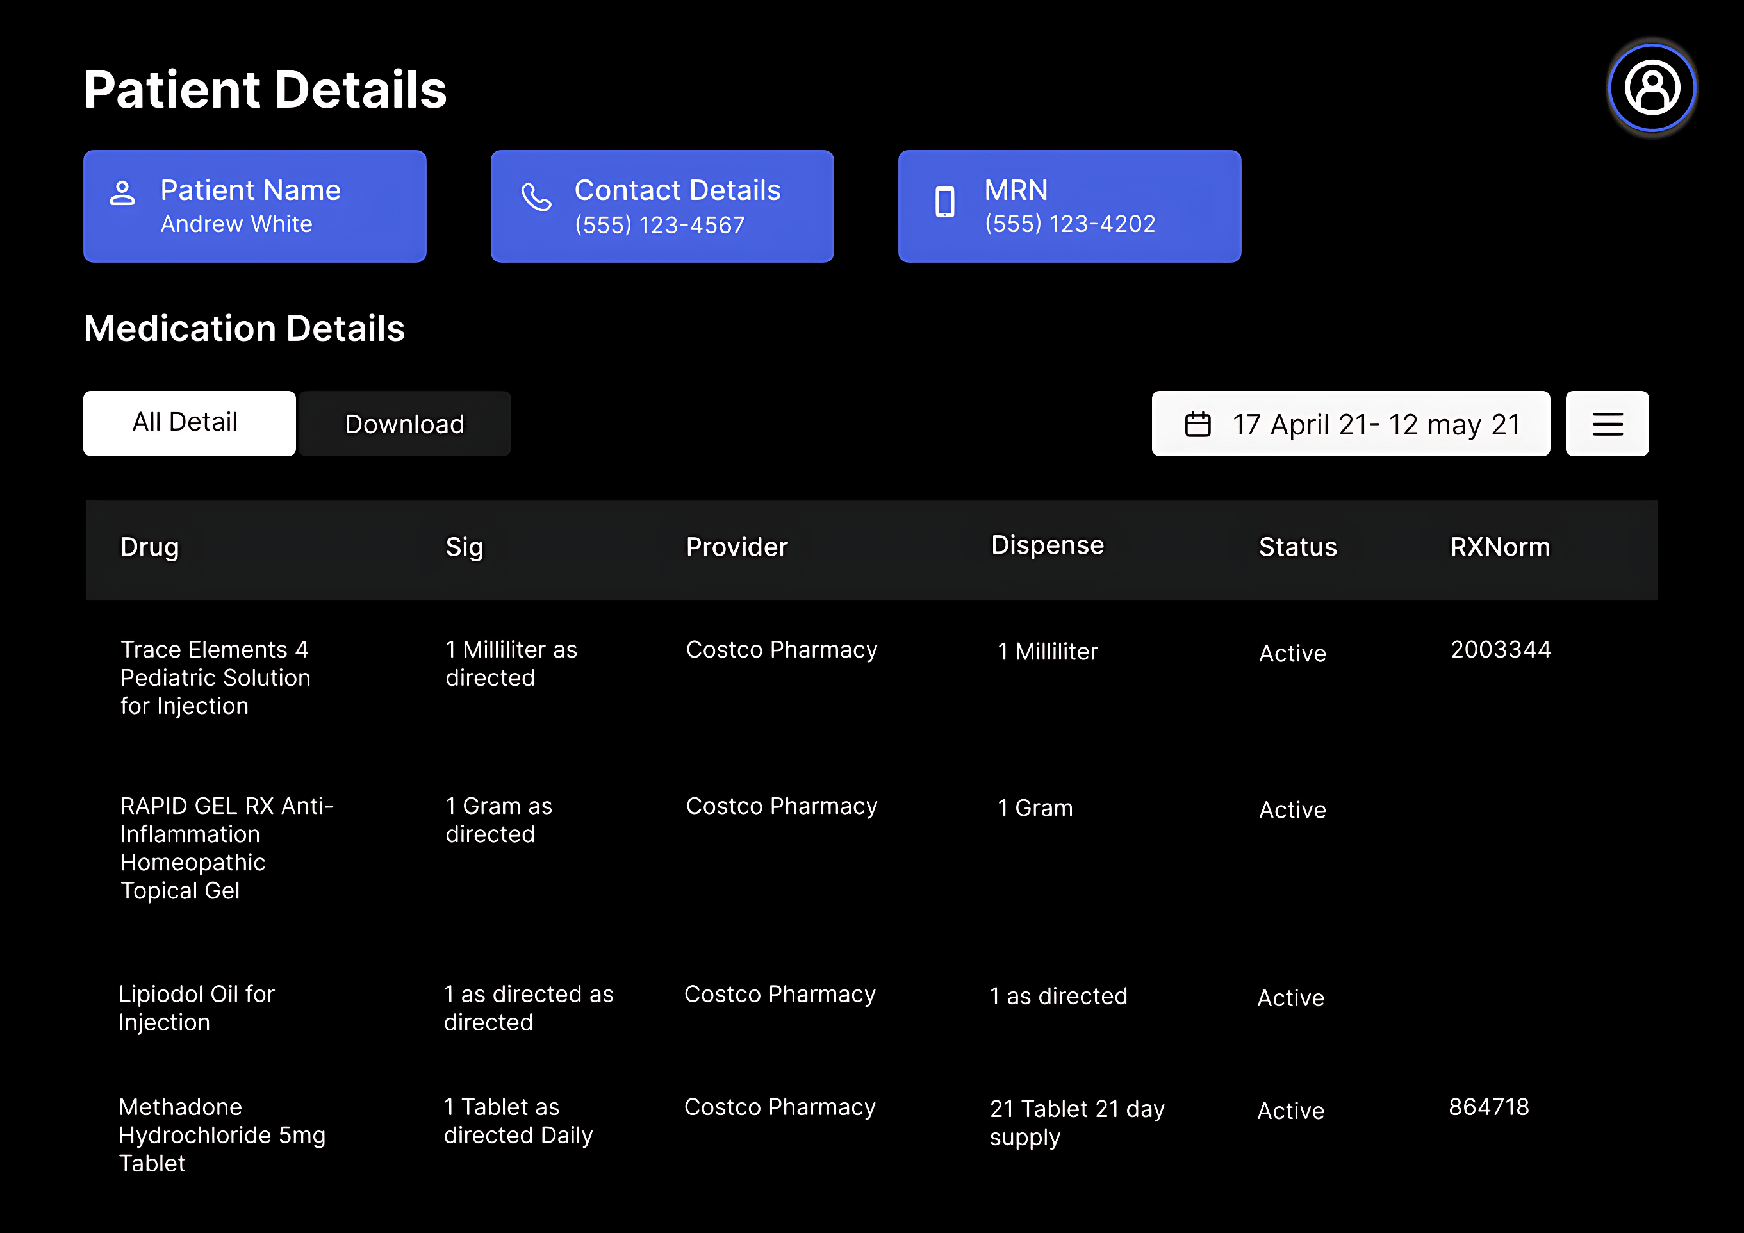1744x1233 pixels.
Task: Click RXNorm code 2003344
Action: pyautogui.click(x=1500, y=650)
